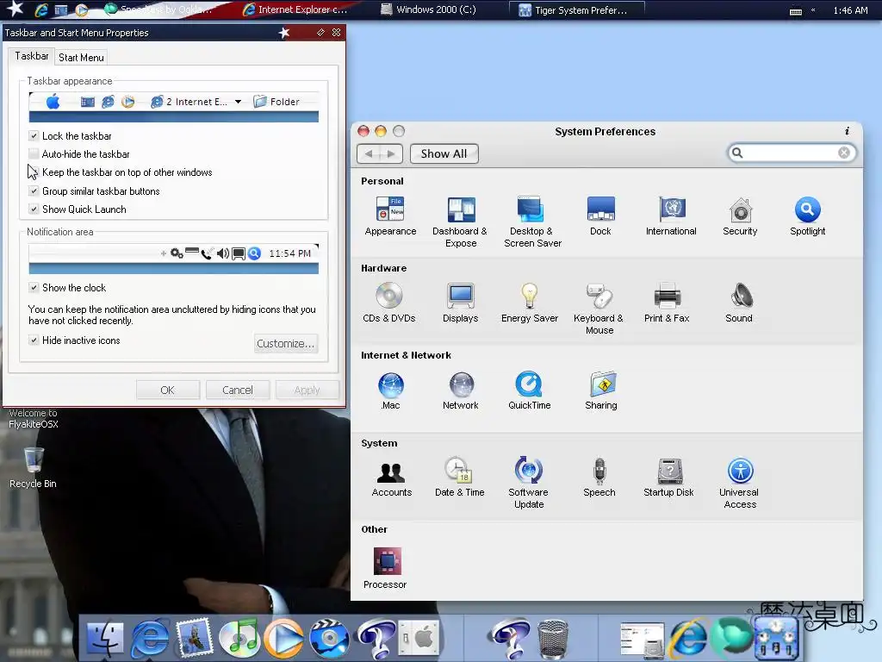
Task: Clear the System Preferences search field
Action: [844, 153]
